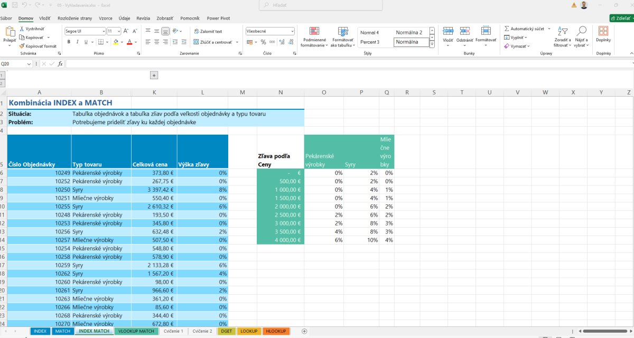
Task: Add a new sheet with plus icon
Action: (304, 331)
